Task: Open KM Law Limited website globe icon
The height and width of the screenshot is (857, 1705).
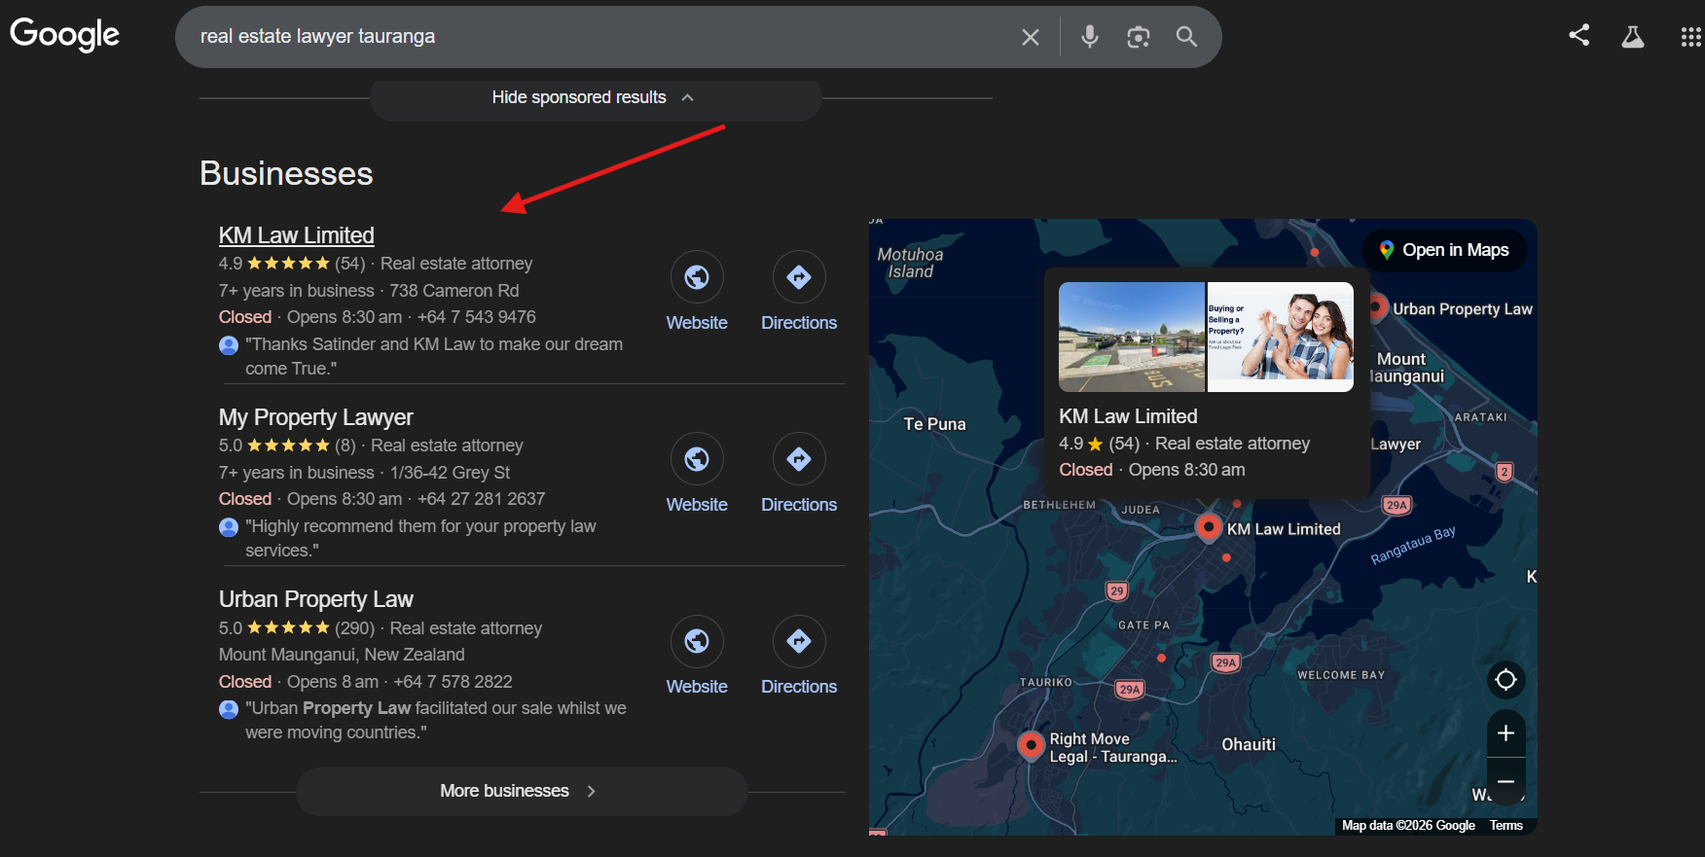Action: 697,277
